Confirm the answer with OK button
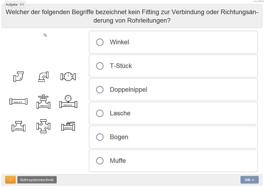264x187 pixels. click(x=249, y=180)
